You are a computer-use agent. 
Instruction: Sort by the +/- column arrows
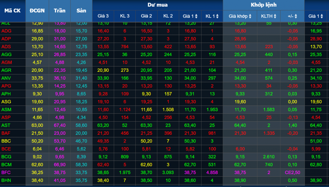pyautogui.click(x=296, y=16)
